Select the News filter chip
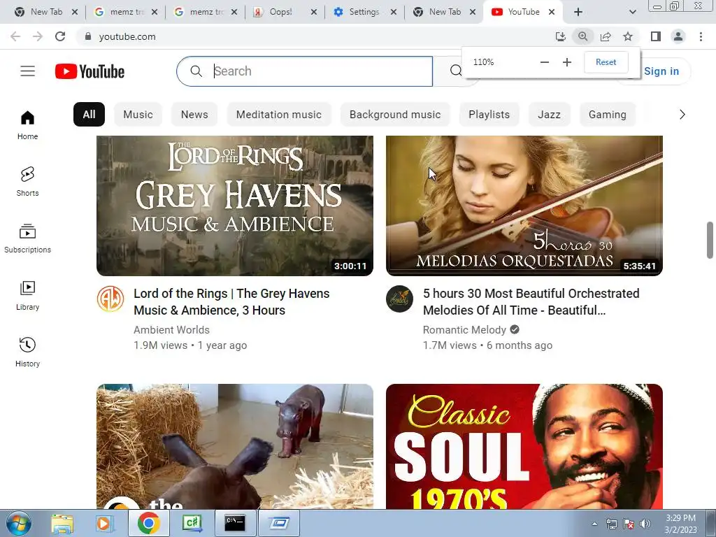 [x=194, y=114]
